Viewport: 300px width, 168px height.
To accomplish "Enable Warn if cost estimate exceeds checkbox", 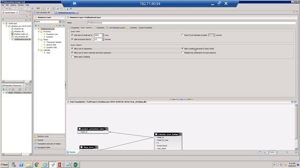I will pyautogui.click(x=182, y=35).
